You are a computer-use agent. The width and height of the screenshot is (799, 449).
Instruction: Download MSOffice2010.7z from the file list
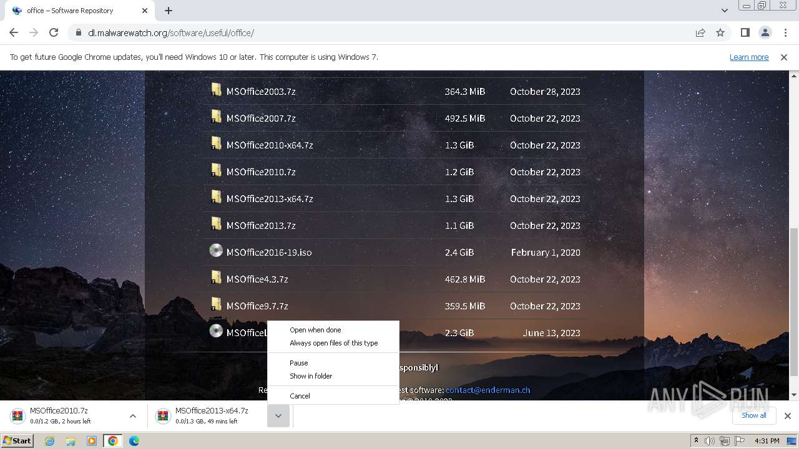261,171
